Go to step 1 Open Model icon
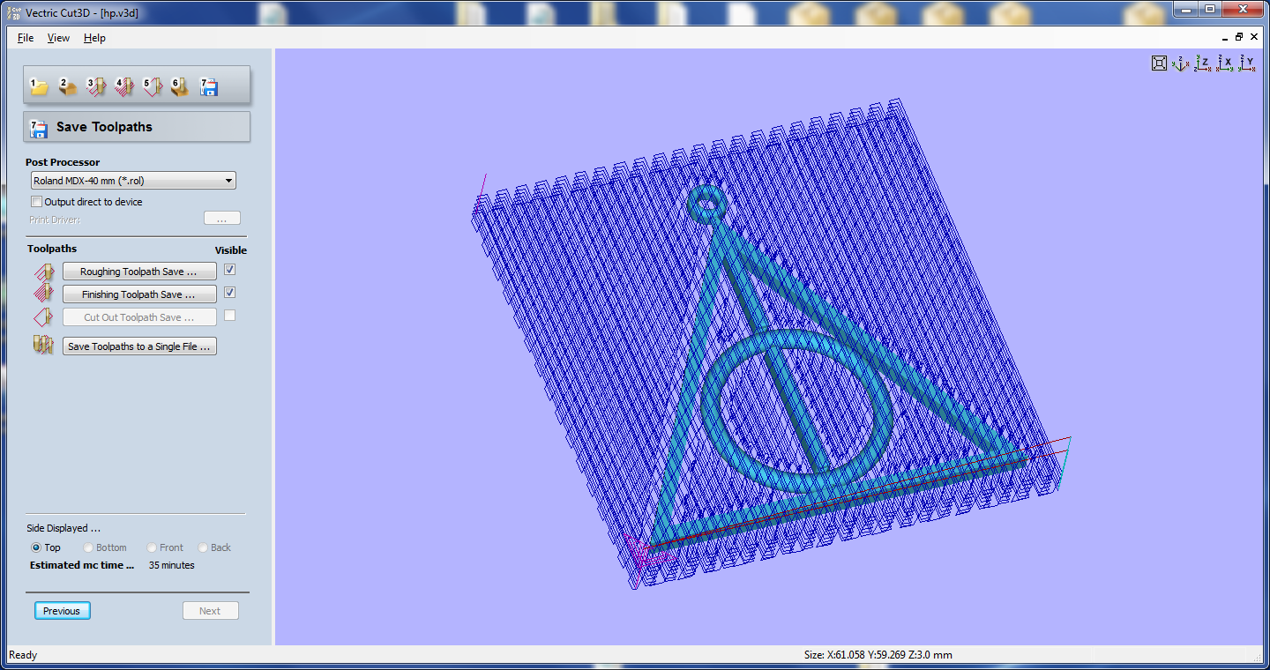 39,86
